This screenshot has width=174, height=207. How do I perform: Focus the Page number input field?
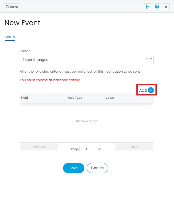tap(88, 149)
